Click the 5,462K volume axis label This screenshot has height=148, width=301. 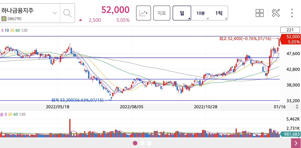293,119
